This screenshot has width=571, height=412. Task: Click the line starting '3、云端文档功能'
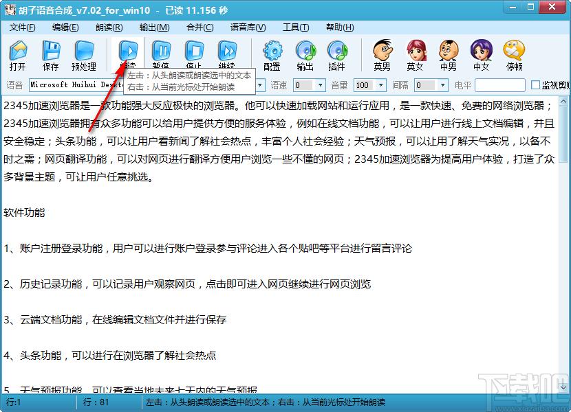(x=115, y=319)
